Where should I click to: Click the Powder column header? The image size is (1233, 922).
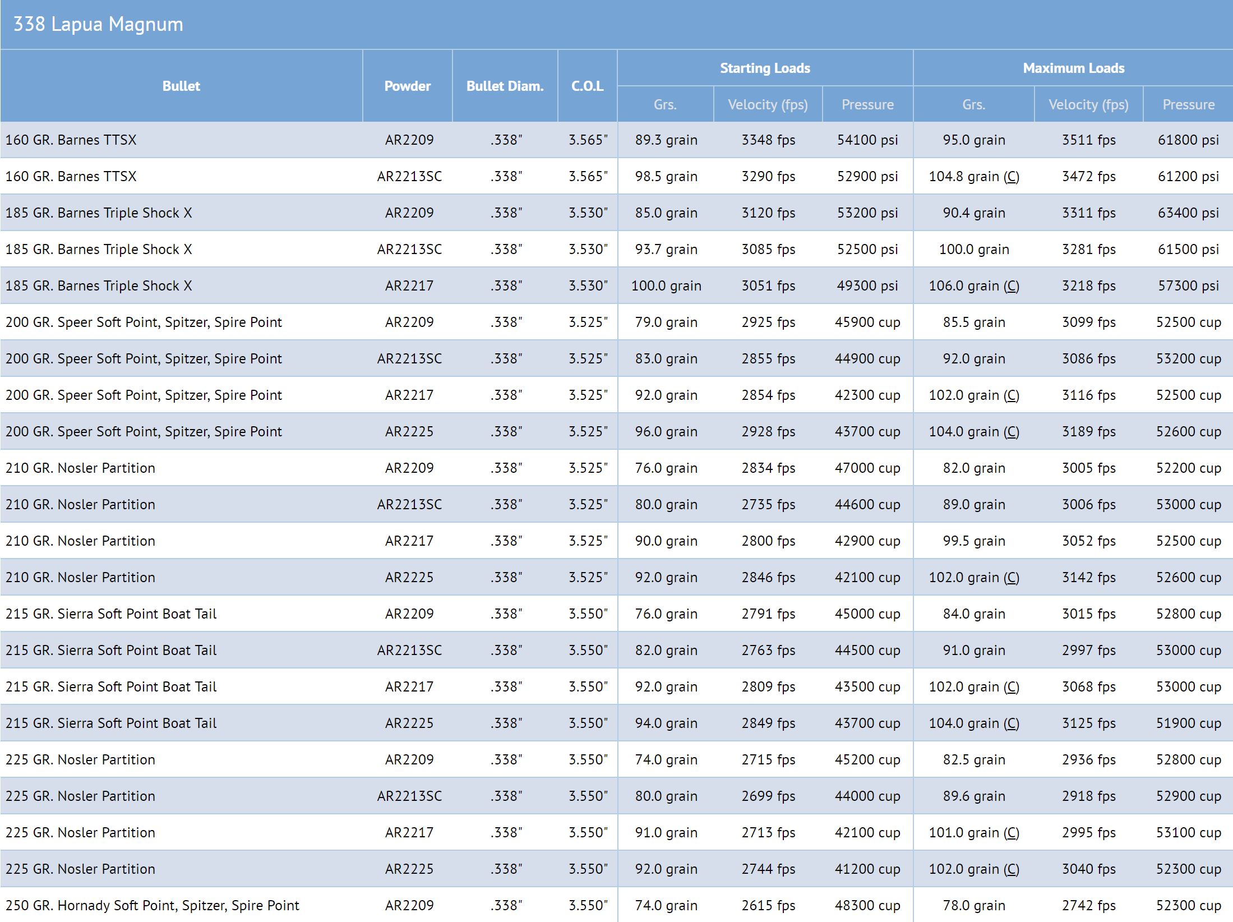(x=408, y=86)
